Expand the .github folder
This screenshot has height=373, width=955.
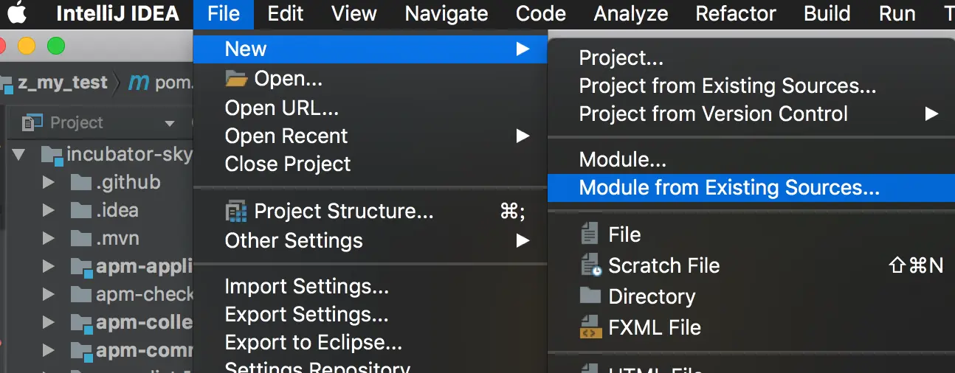48,182
